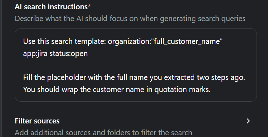Place cursor in 'Fill the placeholder' sentence

pyautogui.click(x=134, y=77)
